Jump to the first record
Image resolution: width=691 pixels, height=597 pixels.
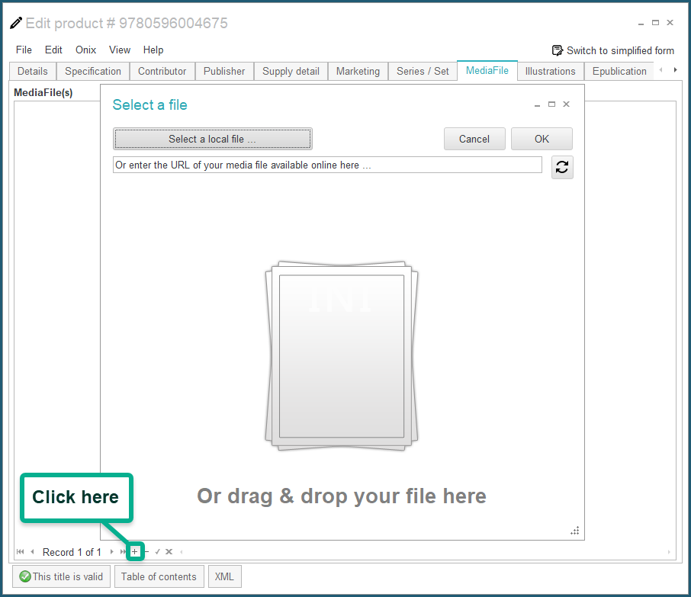21,551
